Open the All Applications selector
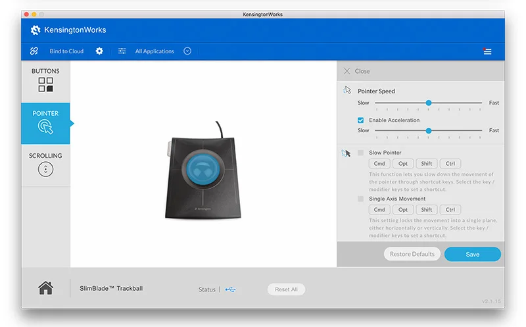Image resolution: width=526 pixels, height=327 pixels. click(x=155, y=51)
